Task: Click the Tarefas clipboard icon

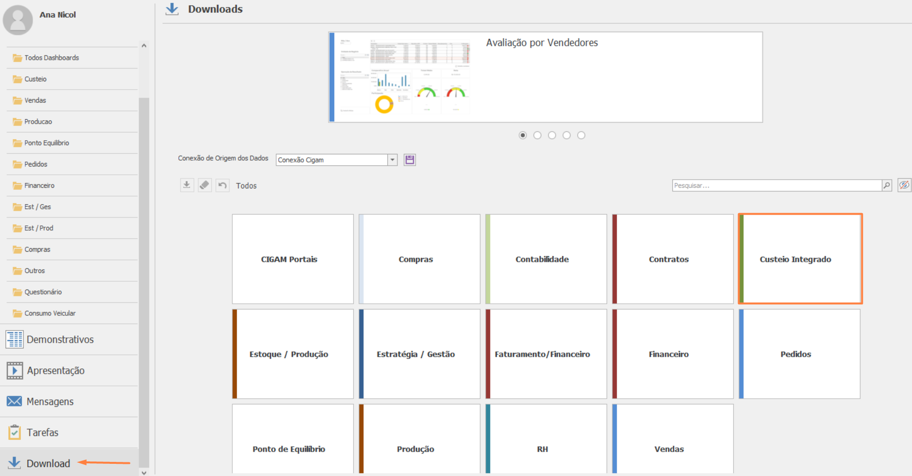Action: point(15,432)
